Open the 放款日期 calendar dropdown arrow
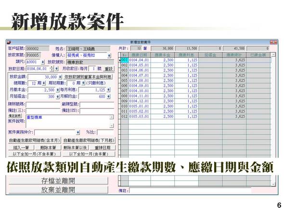284x213 pixels. [x=56, y=69]
